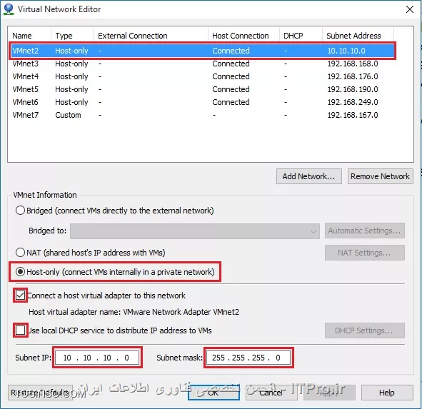Select the VMnet4 row
The width and height of the screenshot is (422, 409).
pos(202,76)
